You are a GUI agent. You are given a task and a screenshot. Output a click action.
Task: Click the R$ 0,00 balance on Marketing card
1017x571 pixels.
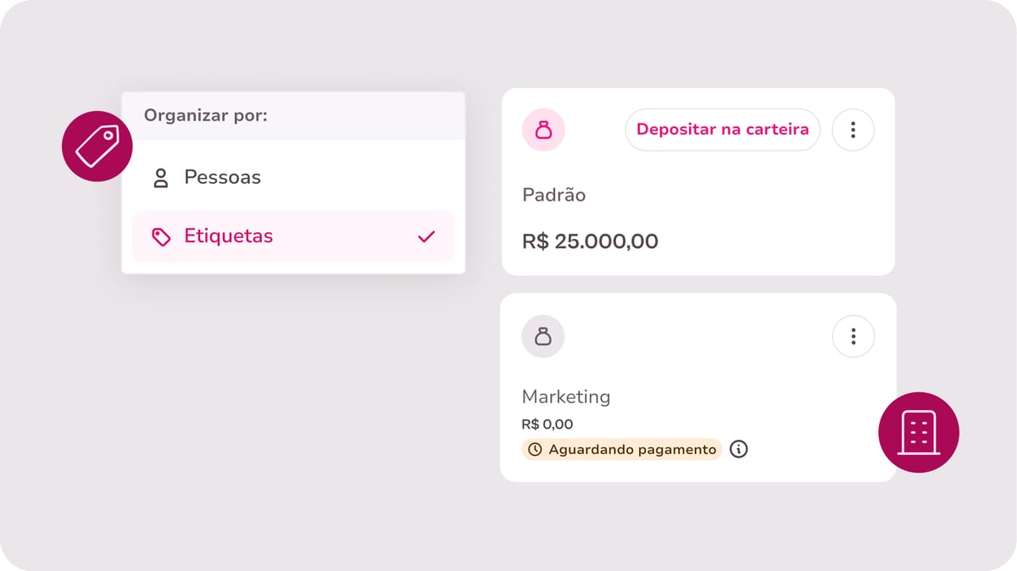(547, 424)
